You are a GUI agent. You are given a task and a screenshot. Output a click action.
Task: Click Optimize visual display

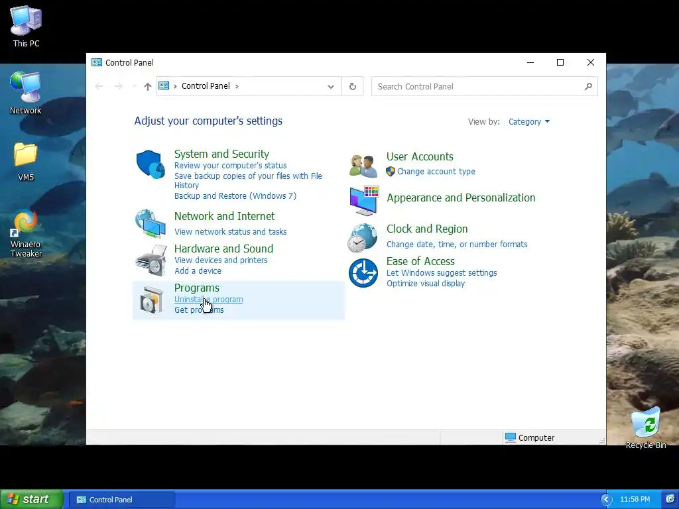(426, 284)
